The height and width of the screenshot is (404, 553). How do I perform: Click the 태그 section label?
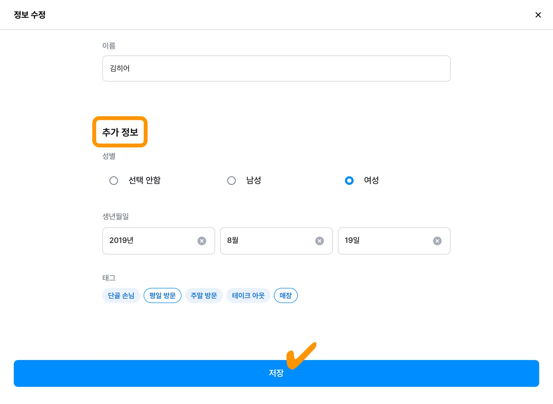coord(109,278)
